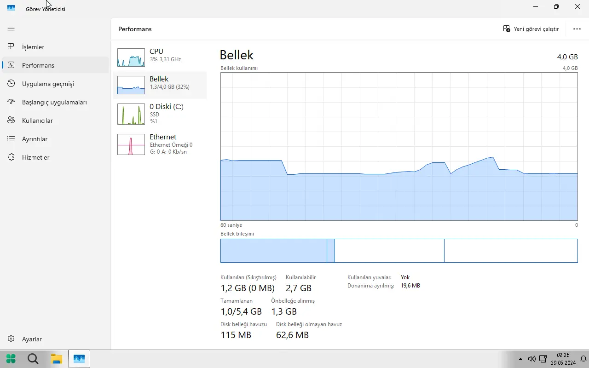
Task: Open the Hizmetler services page
Action: 55,157
